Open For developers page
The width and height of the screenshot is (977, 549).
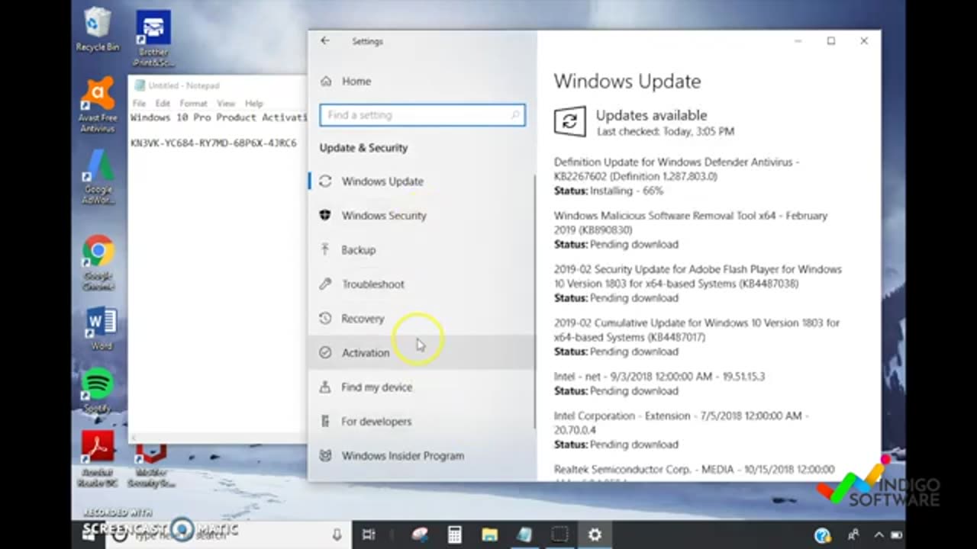tap(422, 422)
